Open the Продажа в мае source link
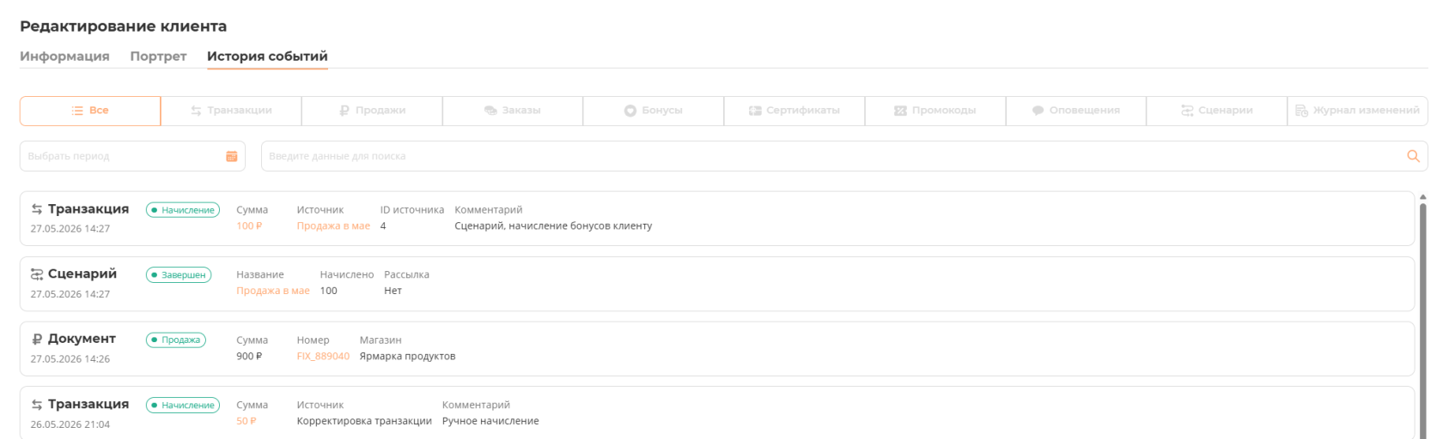The width and height of the screenshot is (1443, 439). [333, 226]
